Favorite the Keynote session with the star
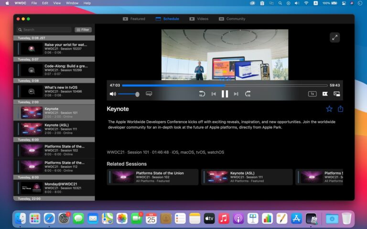 click(329, 109)
